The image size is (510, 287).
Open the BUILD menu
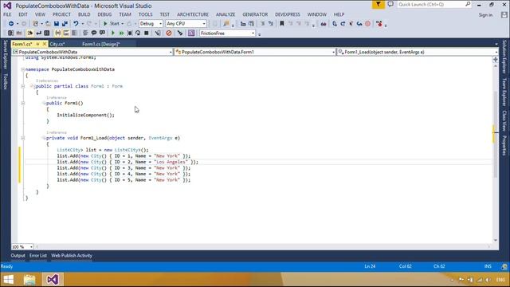coord(84,14)
